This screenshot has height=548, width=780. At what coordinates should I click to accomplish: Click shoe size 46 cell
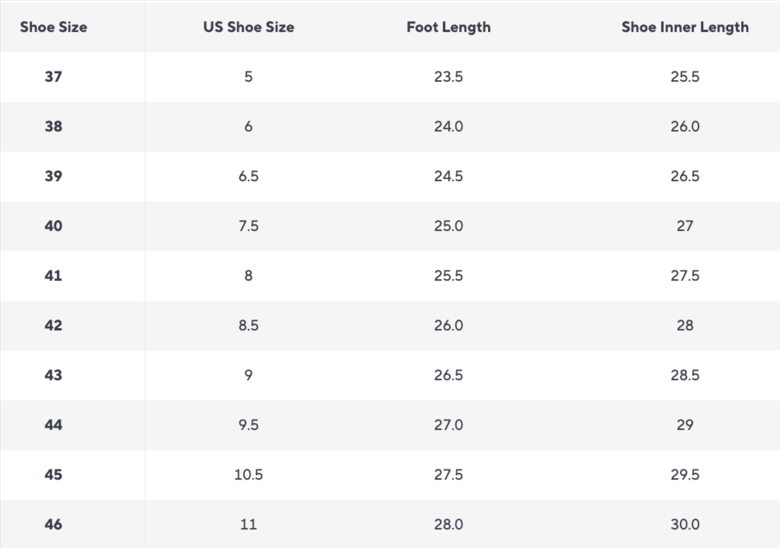pyautogui.click(x=54, y=525)
